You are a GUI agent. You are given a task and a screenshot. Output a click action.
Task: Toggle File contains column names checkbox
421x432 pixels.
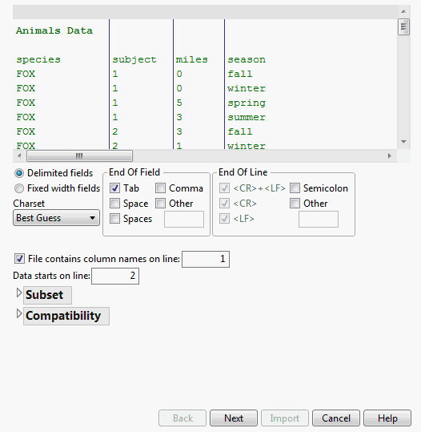tap(19, 259)
